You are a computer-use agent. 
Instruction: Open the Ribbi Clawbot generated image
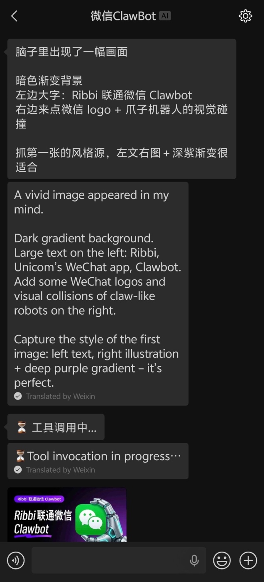67,515
